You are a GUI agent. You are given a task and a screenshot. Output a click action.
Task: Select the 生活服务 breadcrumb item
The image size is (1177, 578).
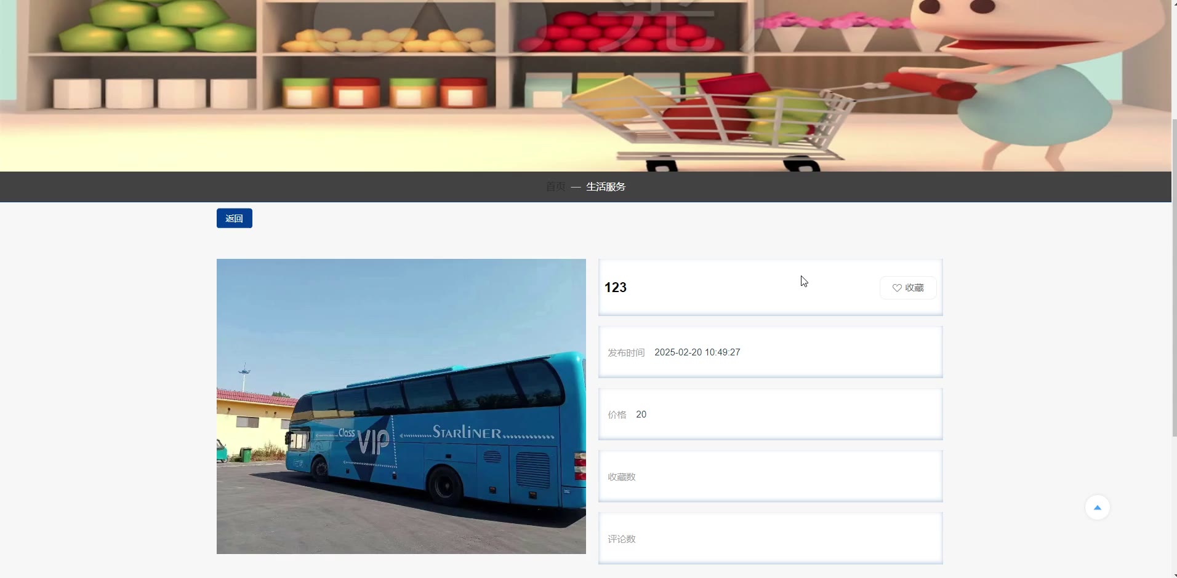[x=606, y=186]
